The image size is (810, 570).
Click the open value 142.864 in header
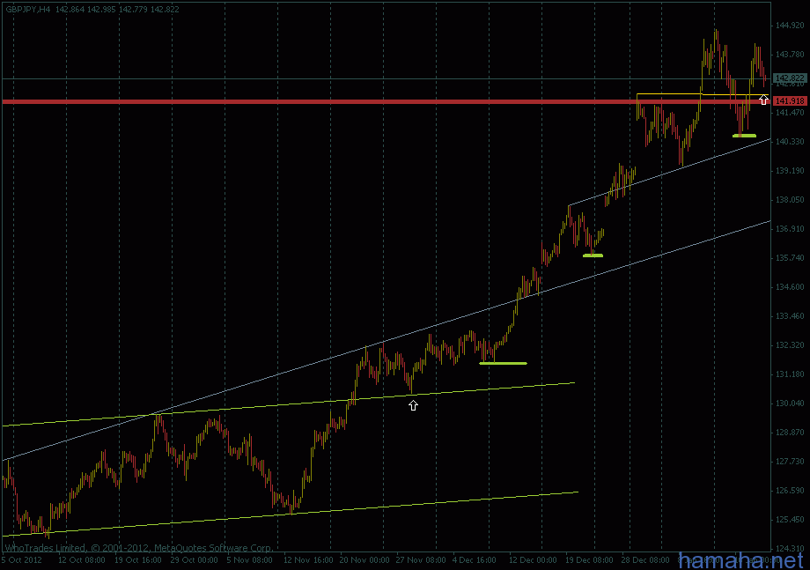[x=70, y=10]
